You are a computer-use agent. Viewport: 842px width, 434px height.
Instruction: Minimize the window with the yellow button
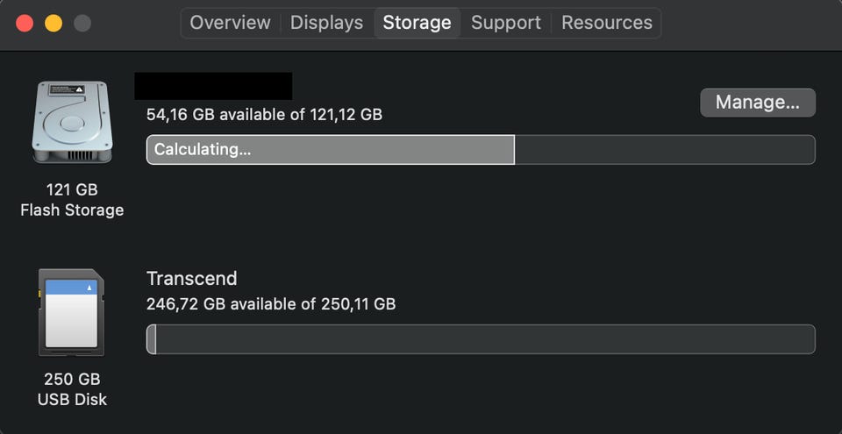54,23
